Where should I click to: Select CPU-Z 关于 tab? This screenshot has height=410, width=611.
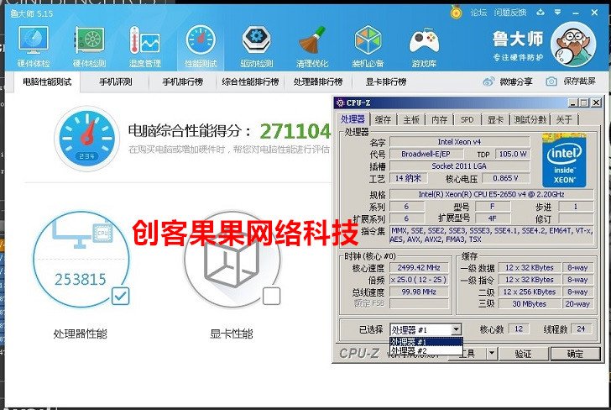pyautogui.click(x=564, y=120)
